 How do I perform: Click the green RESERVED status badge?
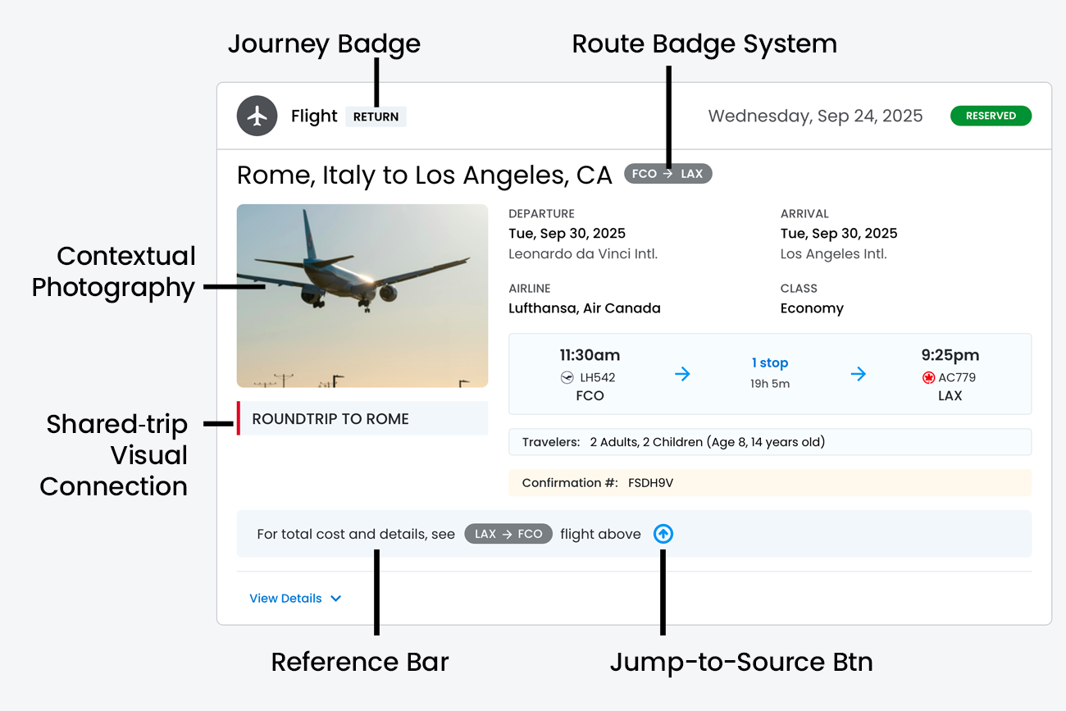991,116
